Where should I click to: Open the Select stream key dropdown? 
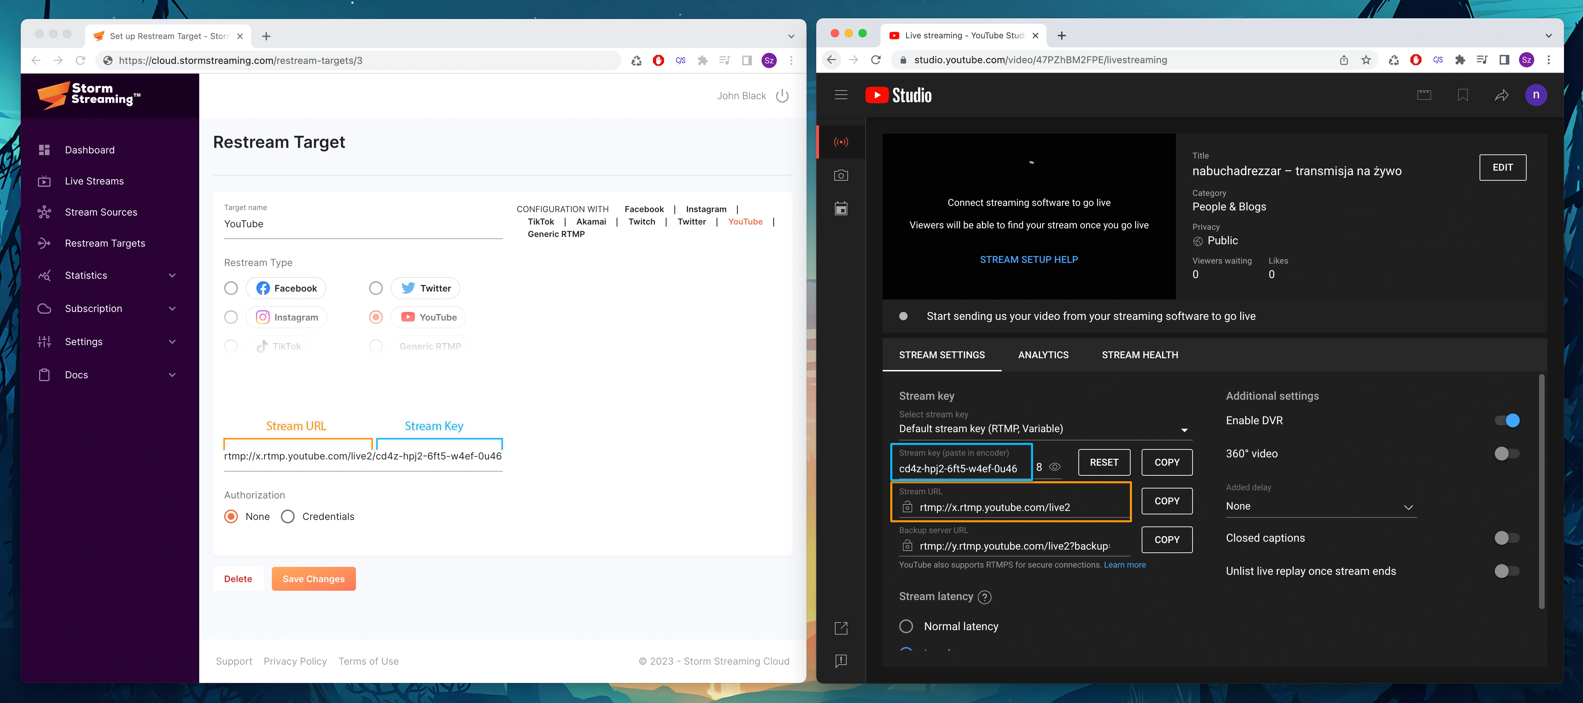tap(1045, 429)
